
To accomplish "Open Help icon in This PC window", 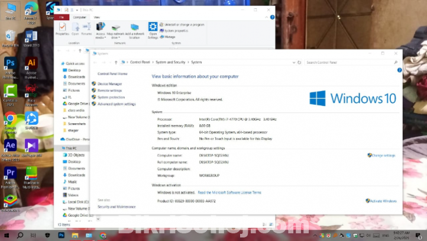I will [x=272, y=17].
